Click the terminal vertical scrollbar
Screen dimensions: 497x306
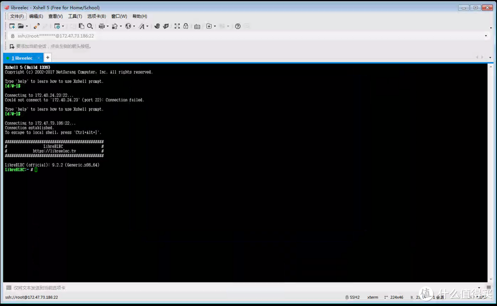click(491, 173)
